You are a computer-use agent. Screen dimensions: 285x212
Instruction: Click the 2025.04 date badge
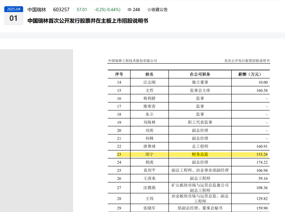point(14,9)
